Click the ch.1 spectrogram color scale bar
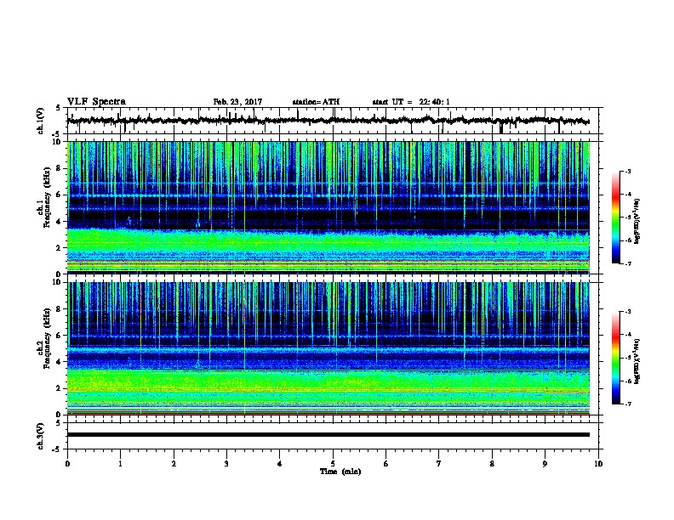The image size is (674, 520). point(615,218)
